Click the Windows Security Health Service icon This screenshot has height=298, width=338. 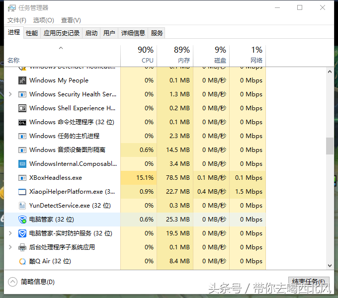click(22, 94)
